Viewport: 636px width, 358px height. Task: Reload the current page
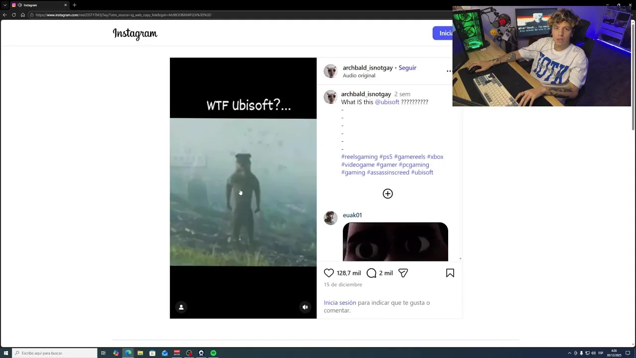pyautogui.click(x=14, y=15)
